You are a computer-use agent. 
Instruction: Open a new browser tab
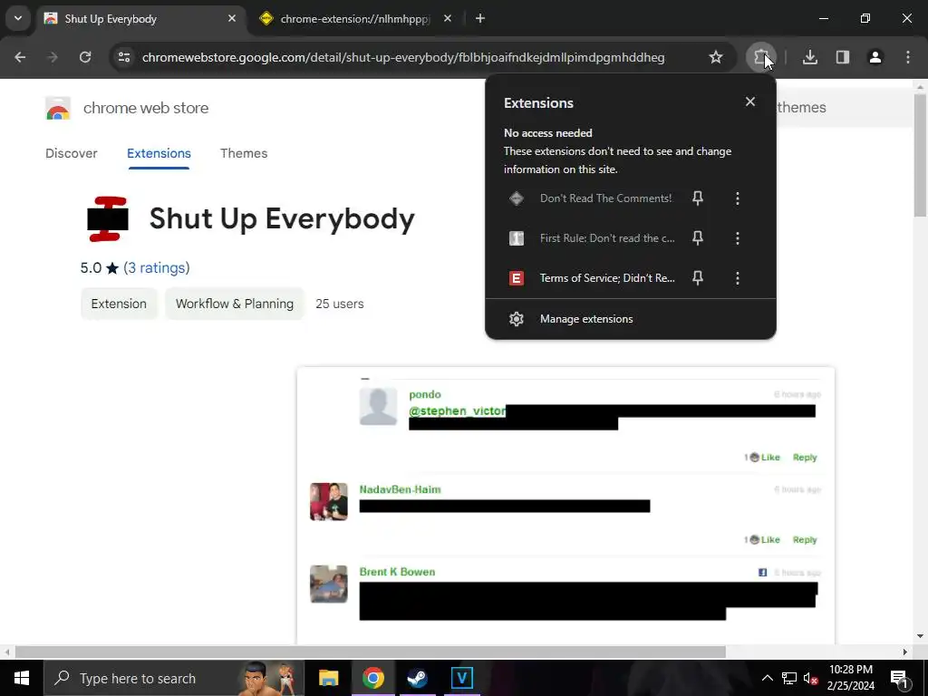pos(480,18)
